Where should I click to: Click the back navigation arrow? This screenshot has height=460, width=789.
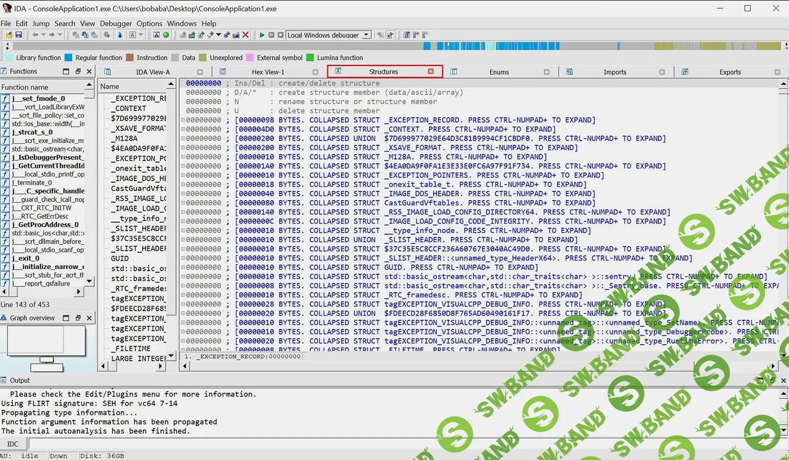pos(35,35)
